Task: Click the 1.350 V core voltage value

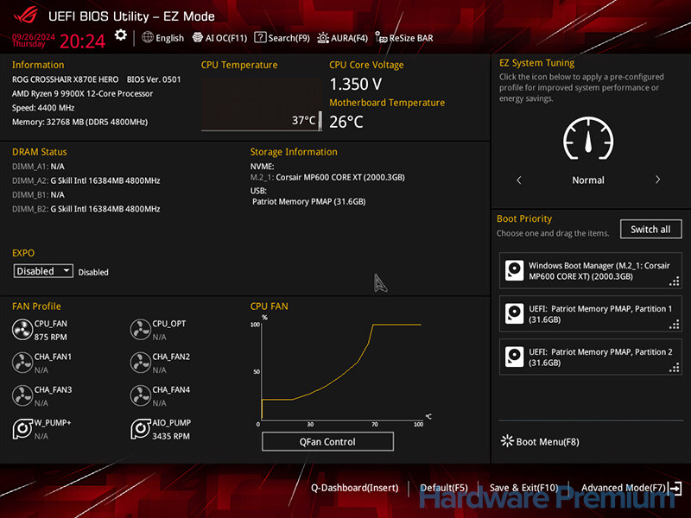Action: tap(356, 84)
